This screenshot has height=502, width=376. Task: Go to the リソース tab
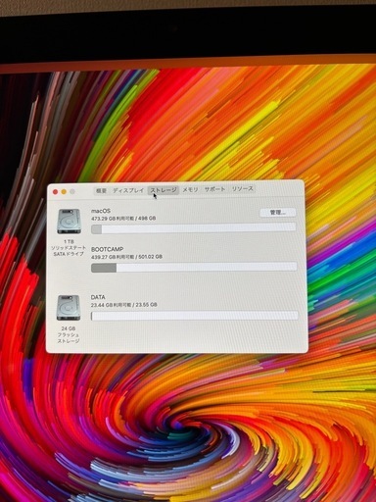pyautogui.click(x=242, y=189)
